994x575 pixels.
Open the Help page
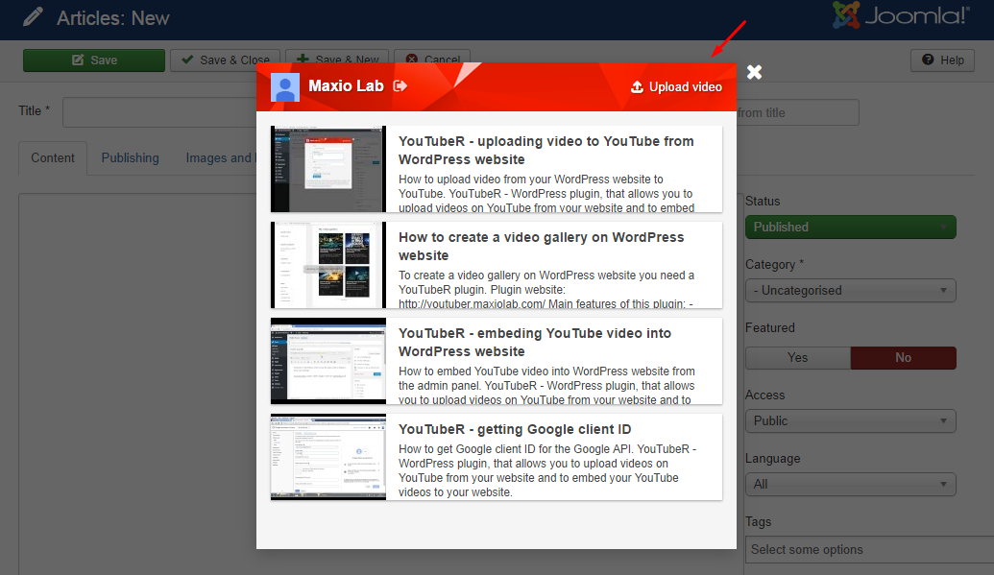click(x=942, y=60)
